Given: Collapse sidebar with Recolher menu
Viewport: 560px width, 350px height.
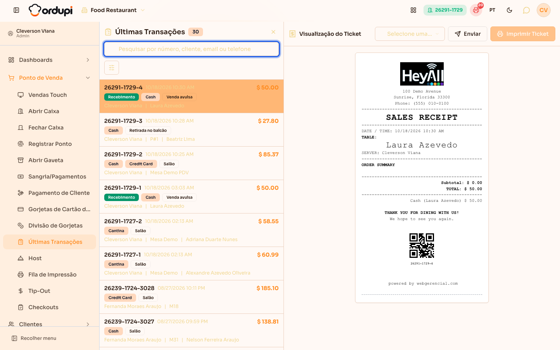Looking at the screenshot, I should (x=34, y=338).
